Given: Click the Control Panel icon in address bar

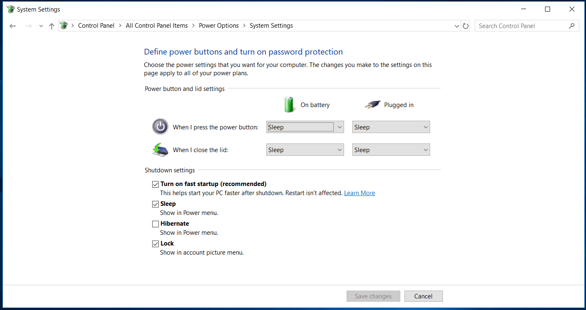Looking at the screenshot, I should 64,26.
